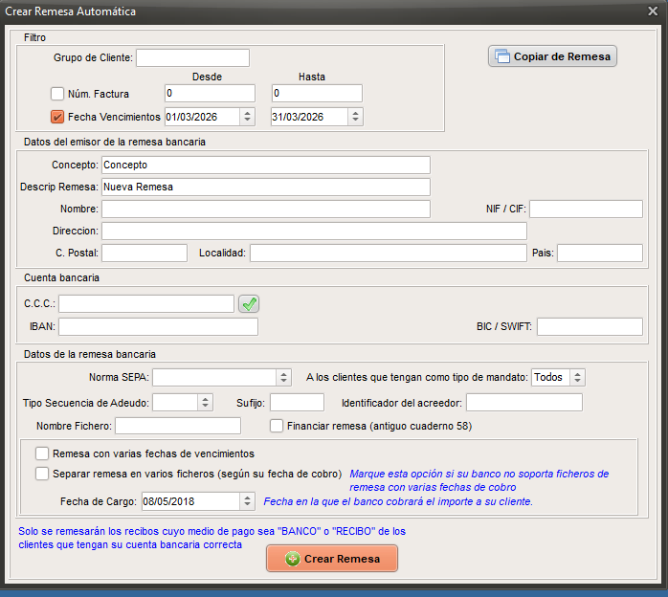Open the Hasta fecha vencimientos date spinner

coord(355,117)
